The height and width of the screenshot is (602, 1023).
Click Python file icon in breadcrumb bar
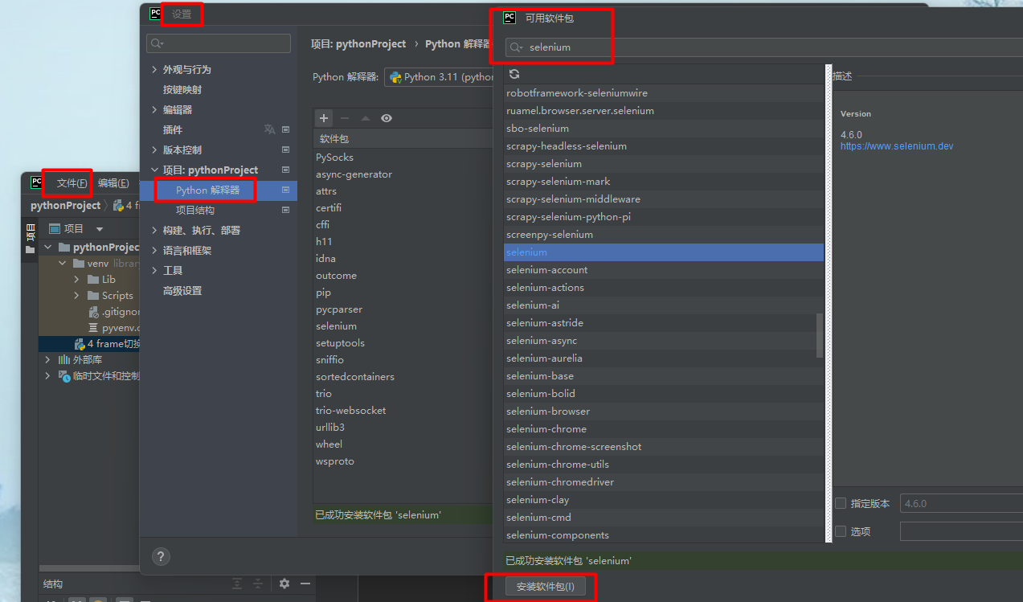pyautogui.click(x=118, y=206)
